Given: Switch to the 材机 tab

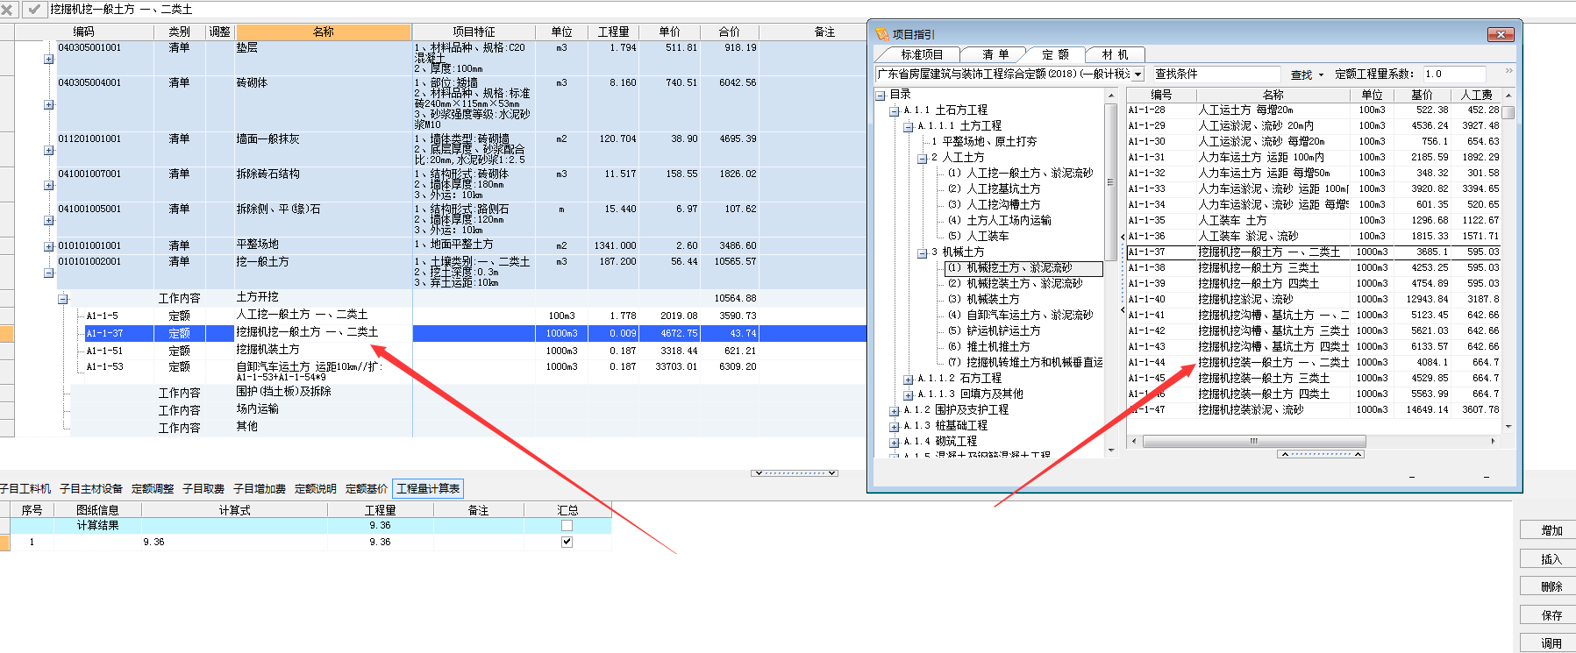Looking at the screenshot, I should click(x=1115, y=54).
